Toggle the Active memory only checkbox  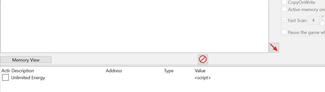point(284,9)
